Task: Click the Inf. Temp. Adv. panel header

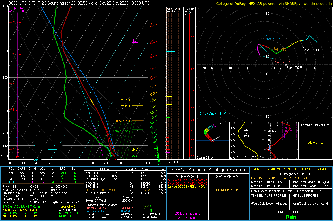Action: tap(189, 12)
